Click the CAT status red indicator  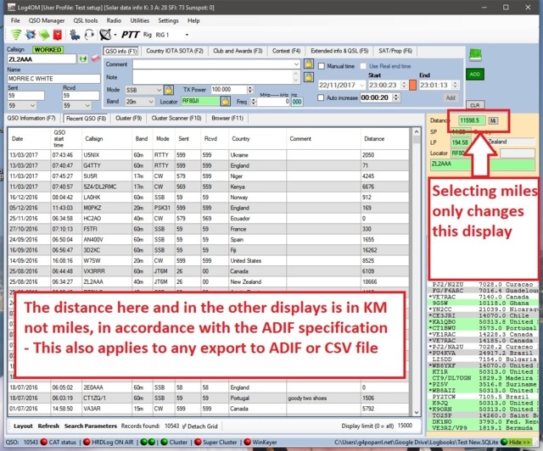pos(44,442)
